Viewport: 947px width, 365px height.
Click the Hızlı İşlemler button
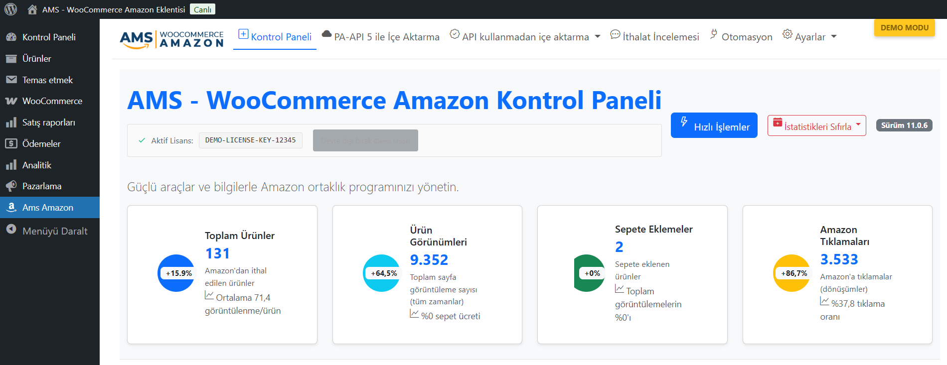coord(714,125)
